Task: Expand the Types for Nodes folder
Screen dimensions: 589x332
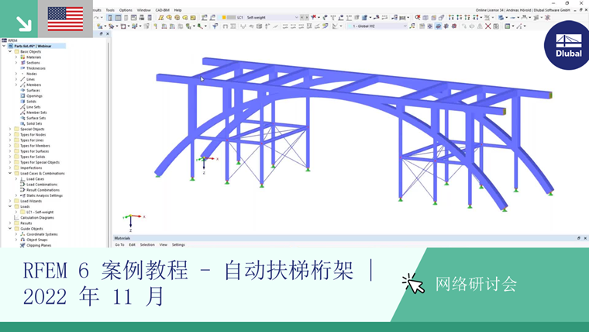Action: tap(10, 135)
